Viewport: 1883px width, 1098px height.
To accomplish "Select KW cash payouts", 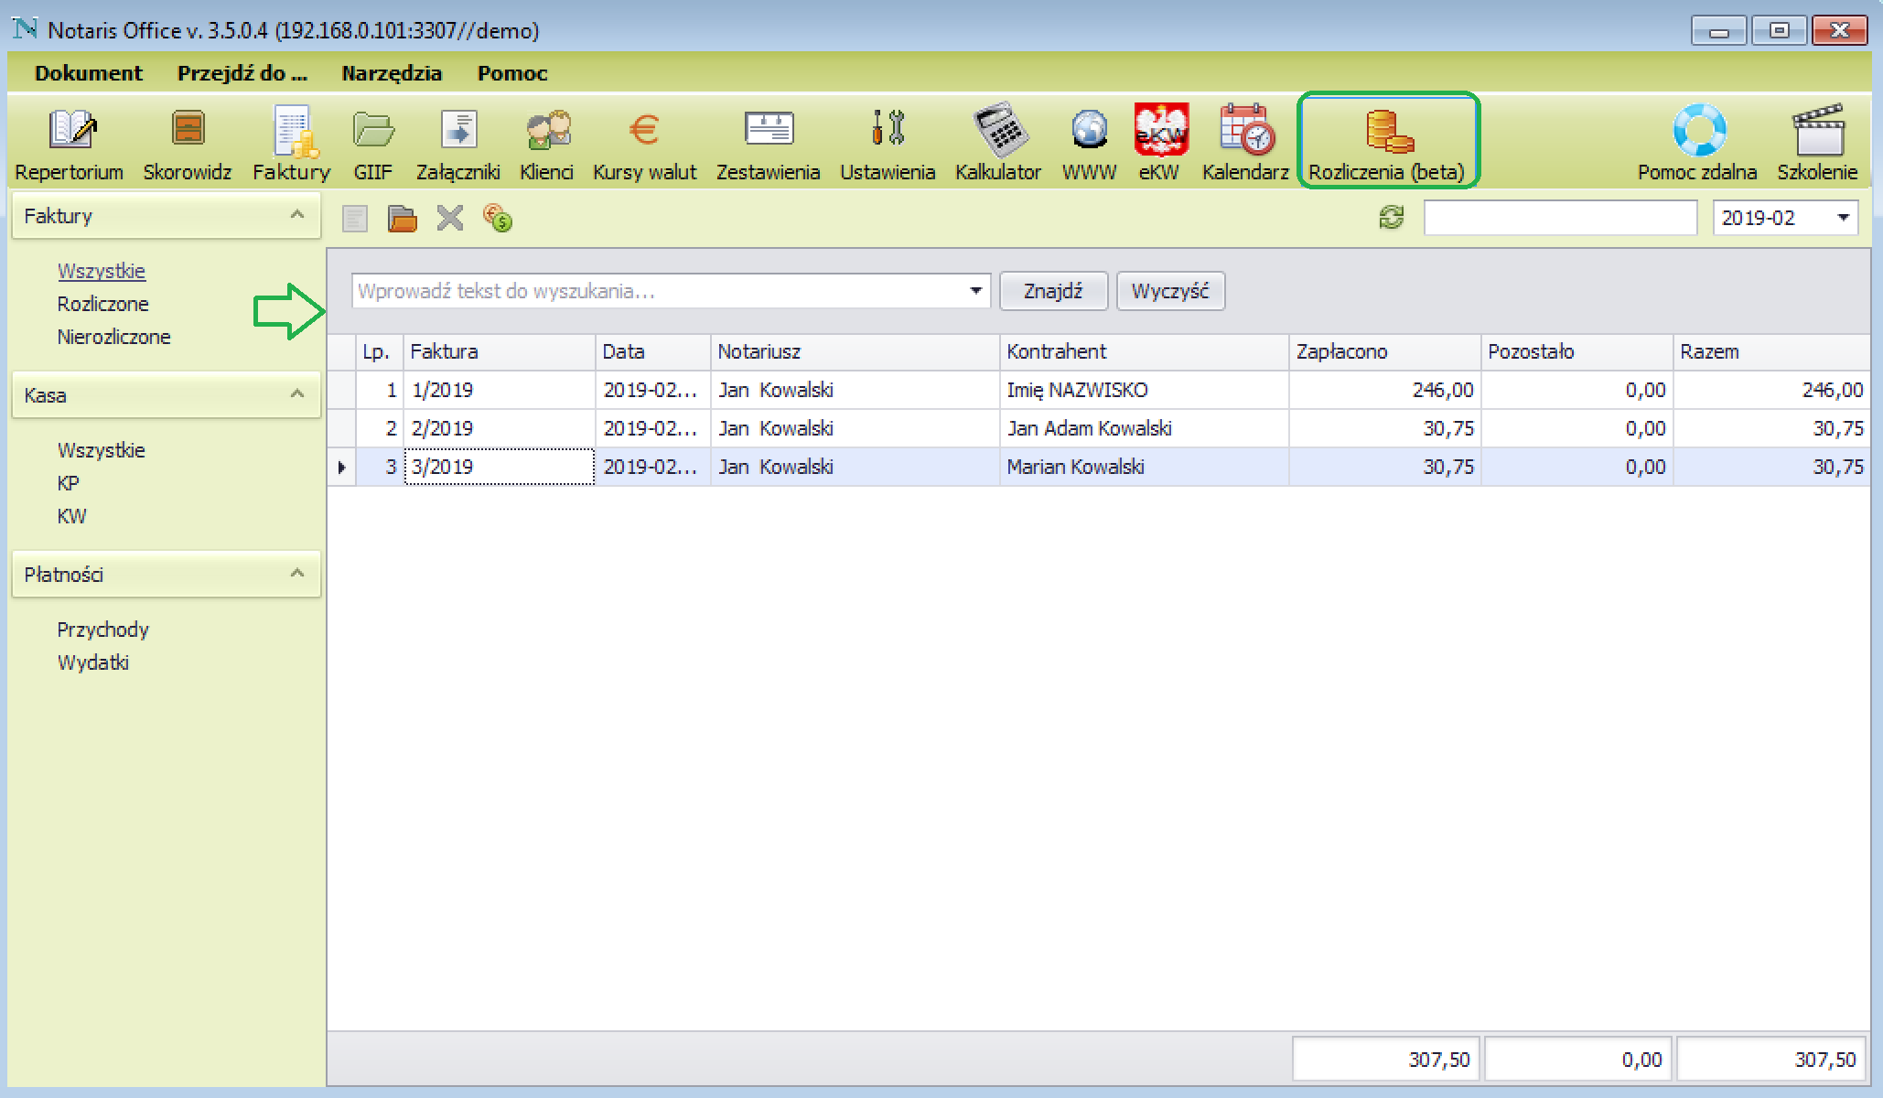I will coord(71,516).
